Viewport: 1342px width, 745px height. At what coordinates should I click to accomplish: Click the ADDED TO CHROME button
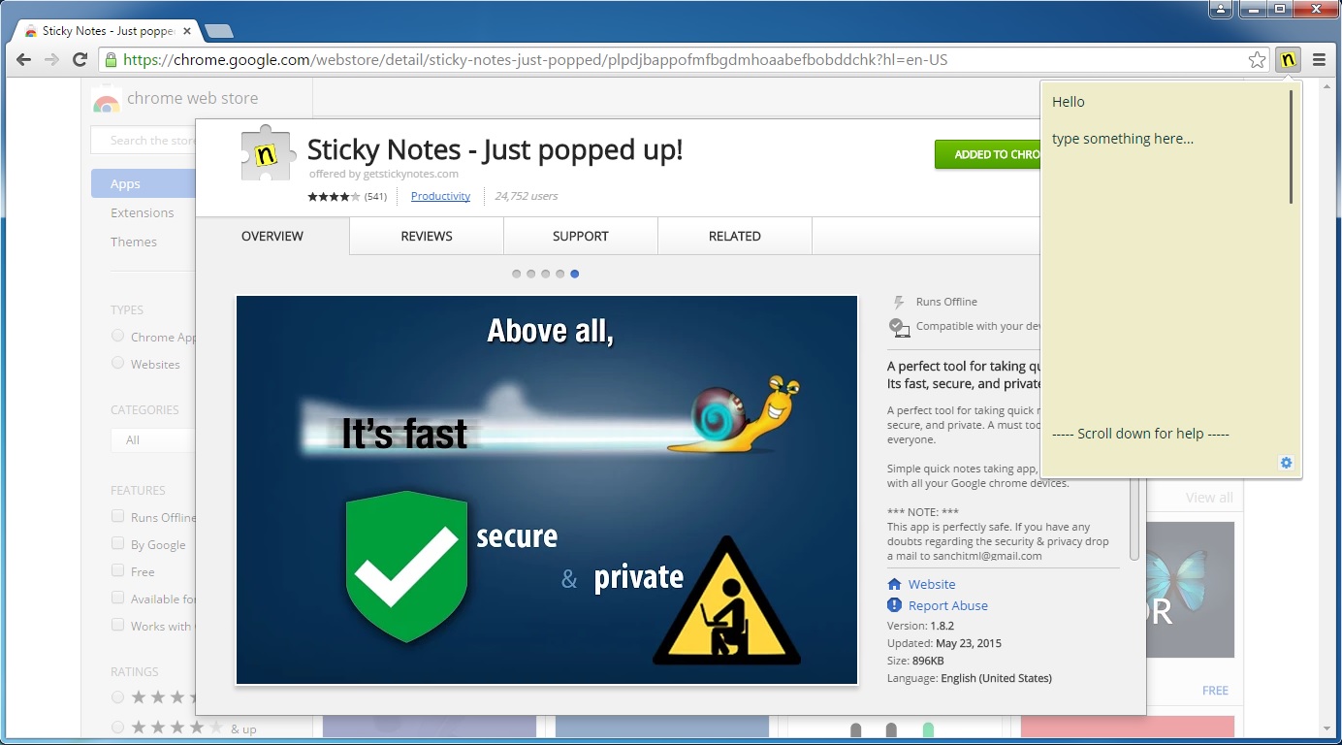click(x=990, y=154)
